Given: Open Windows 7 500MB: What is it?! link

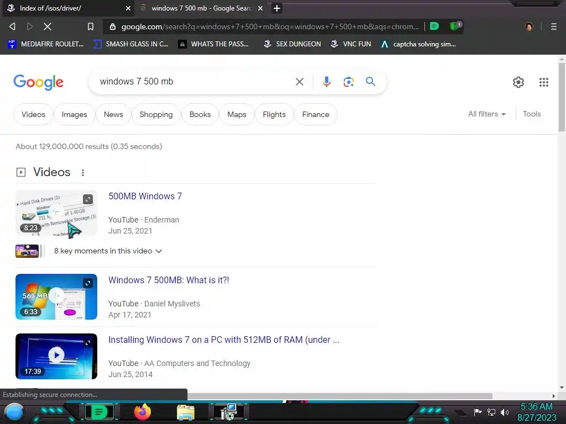Looking at the screenshot, I should [x=169, y=280].
